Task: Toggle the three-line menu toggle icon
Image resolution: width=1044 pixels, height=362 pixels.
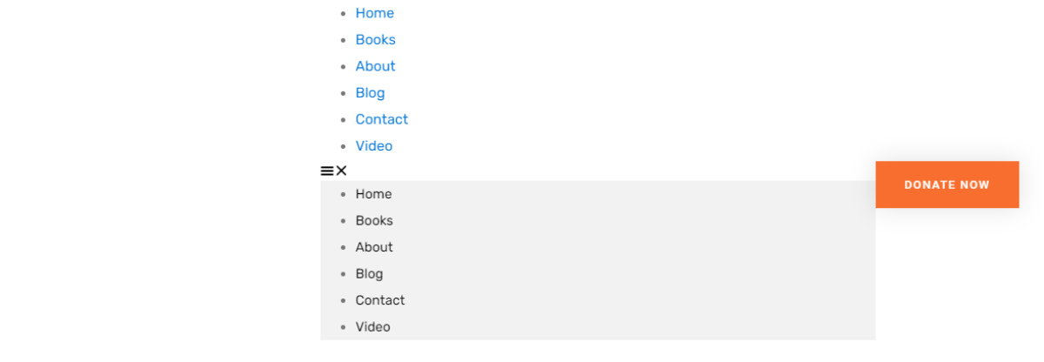Action: click(327, 171)
